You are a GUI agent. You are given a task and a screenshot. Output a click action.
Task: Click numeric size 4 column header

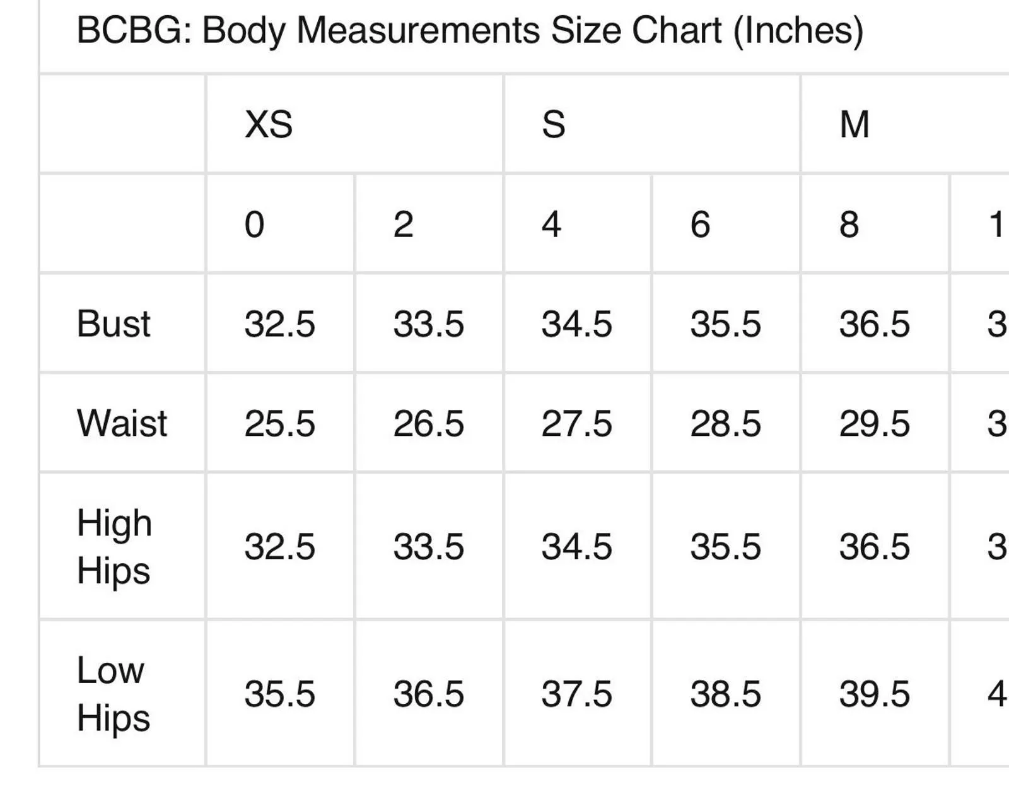pos(578,224)
